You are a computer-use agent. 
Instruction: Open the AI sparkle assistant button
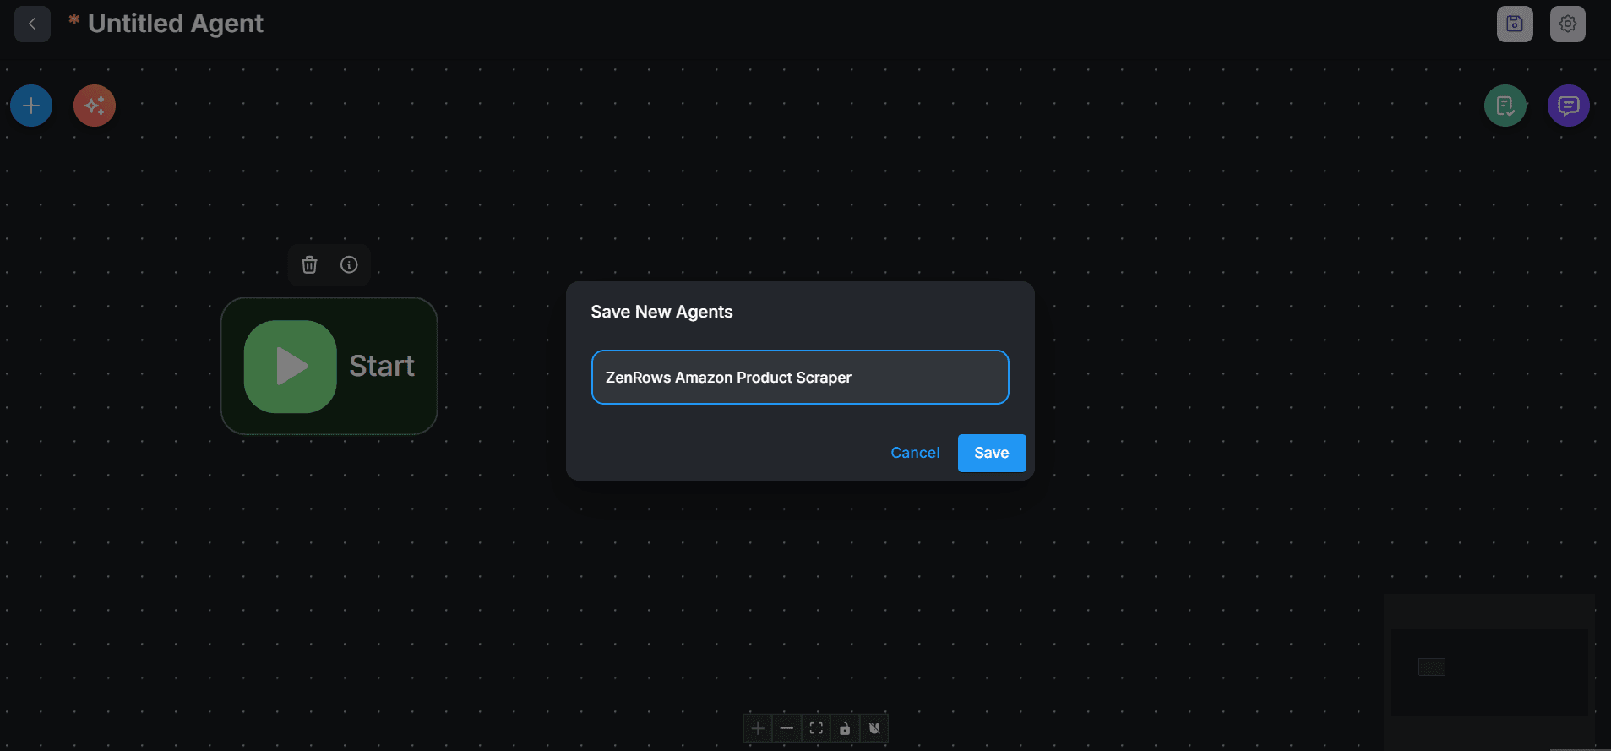tap(95, 106)
